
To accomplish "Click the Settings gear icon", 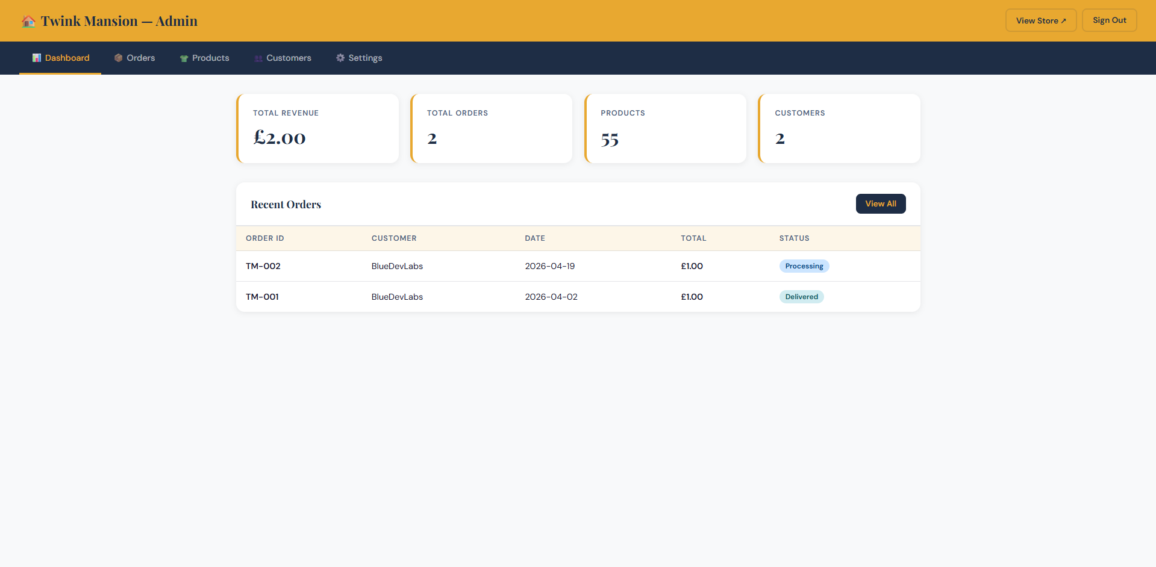I will 340,58.
